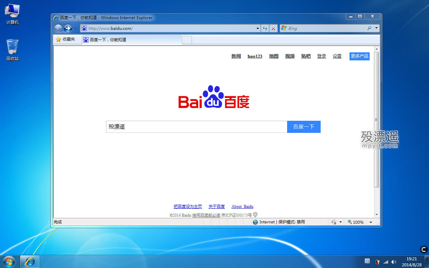Click the Windows Start orb
The width and height of the screenshot is (429, 268).
(x=9, y=261)
